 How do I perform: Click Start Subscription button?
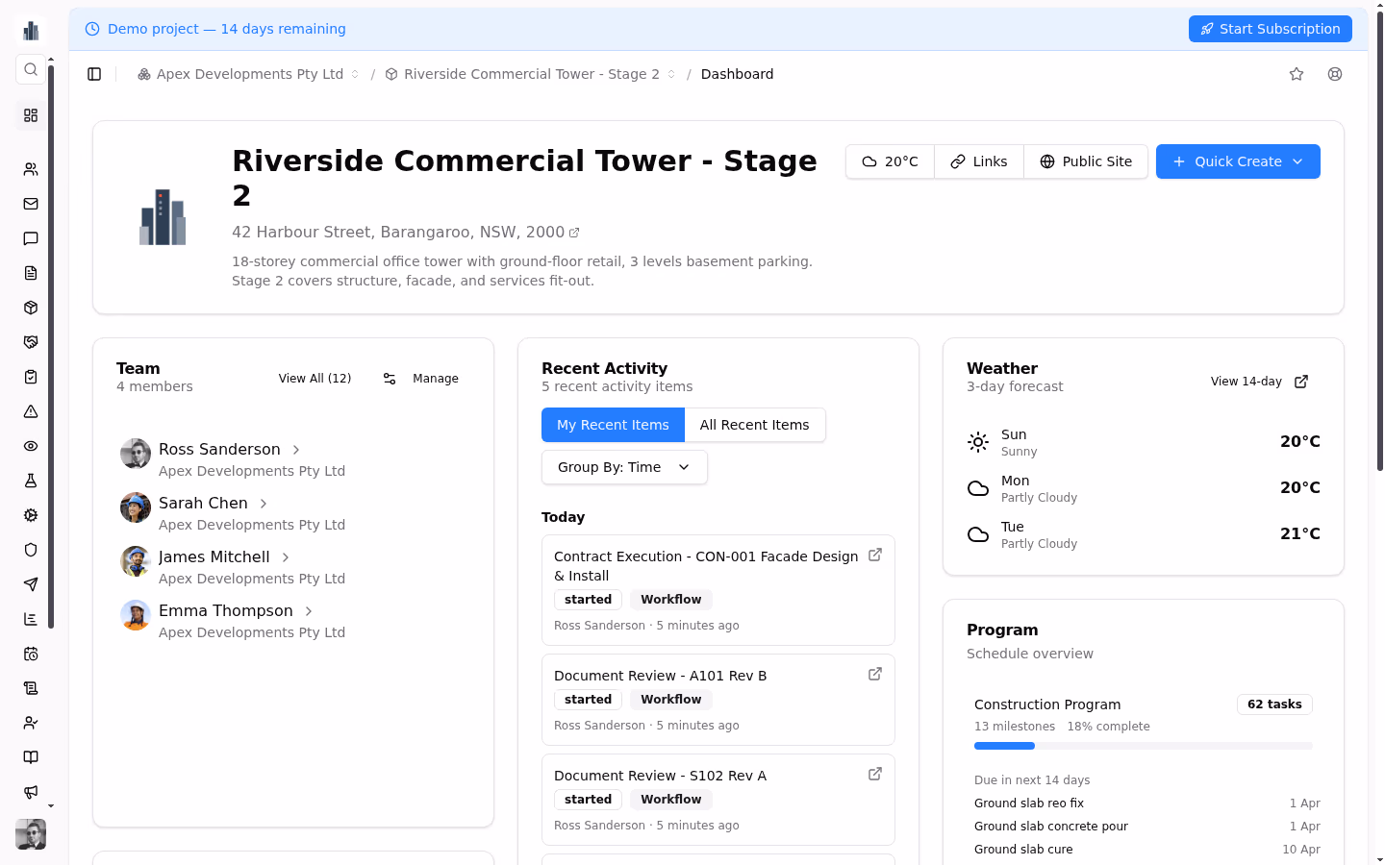[x=1270, y=29]
